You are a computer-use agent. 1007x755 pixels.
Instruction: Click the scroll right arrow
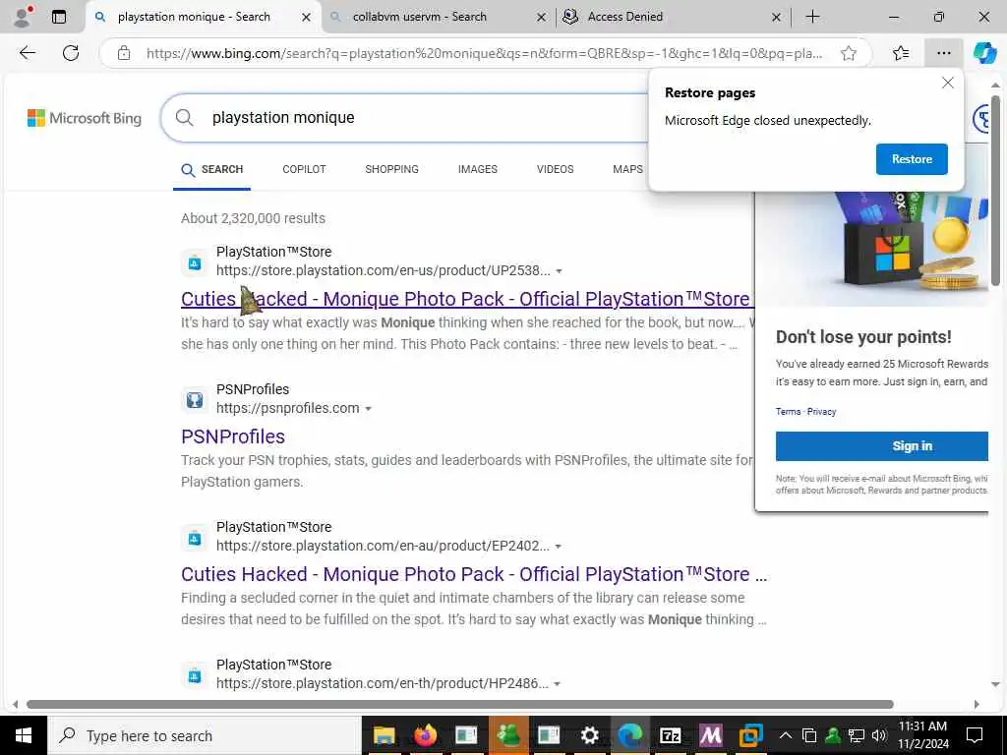point(977,704)
